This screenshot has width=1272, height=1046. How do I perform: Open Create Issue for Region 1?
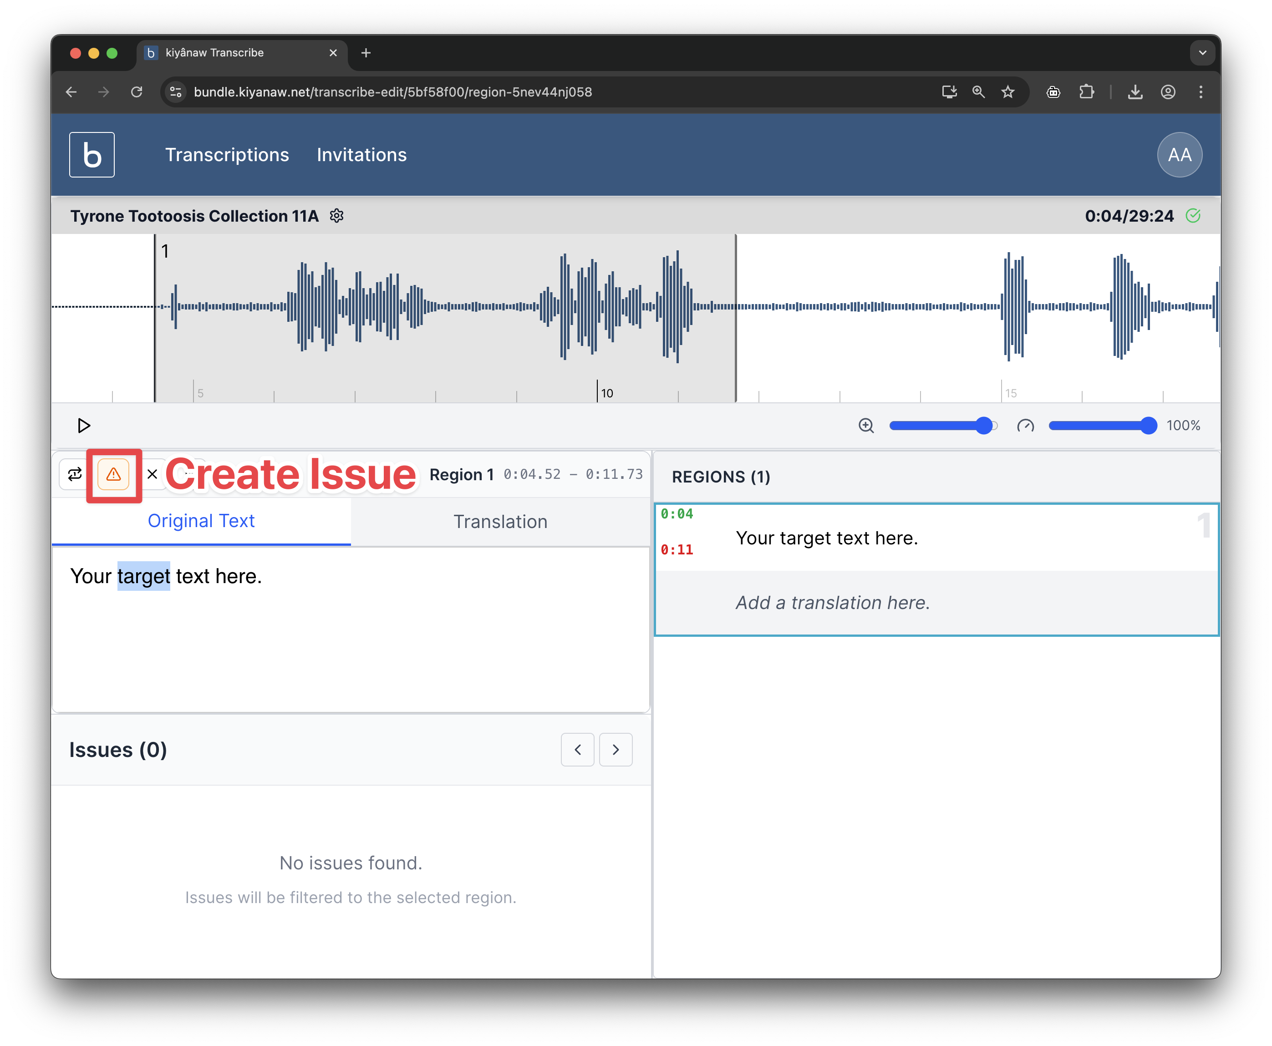pos(113,475)
